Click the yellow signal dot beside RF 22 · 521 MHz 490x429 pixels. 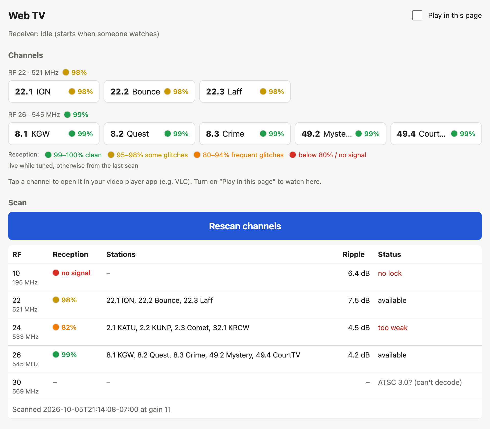66,72
